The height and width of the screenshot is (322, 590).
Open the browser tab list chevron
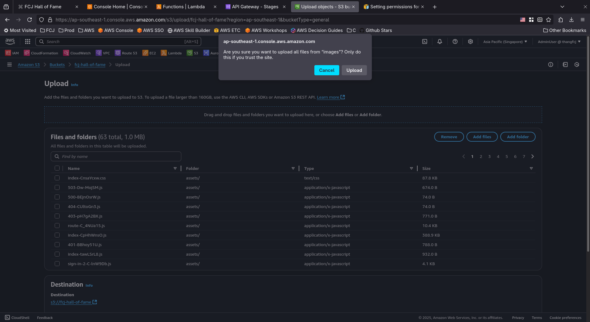pos(562,7)
